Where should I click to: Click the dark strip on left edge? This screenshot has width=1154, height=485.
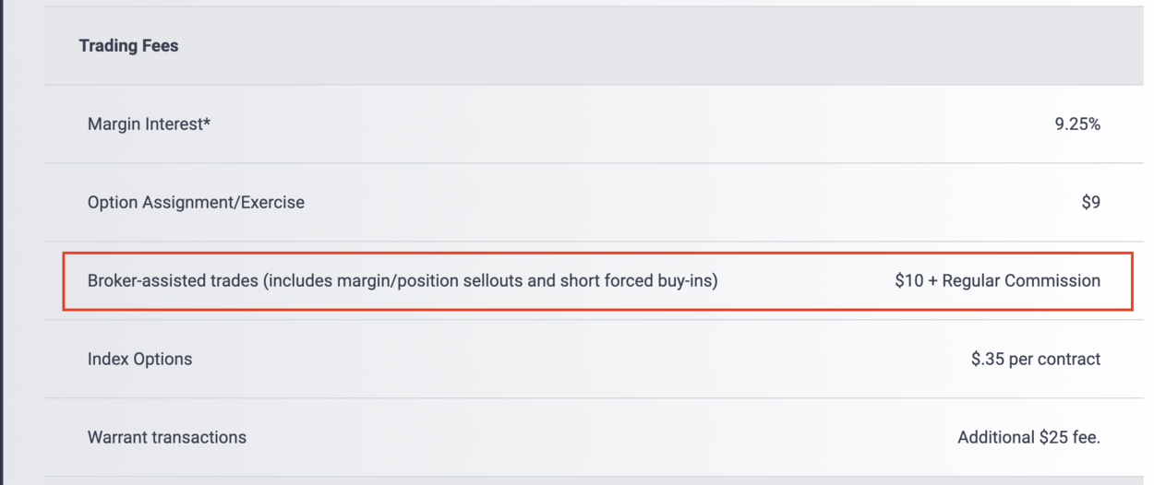(x=2, y=243)
